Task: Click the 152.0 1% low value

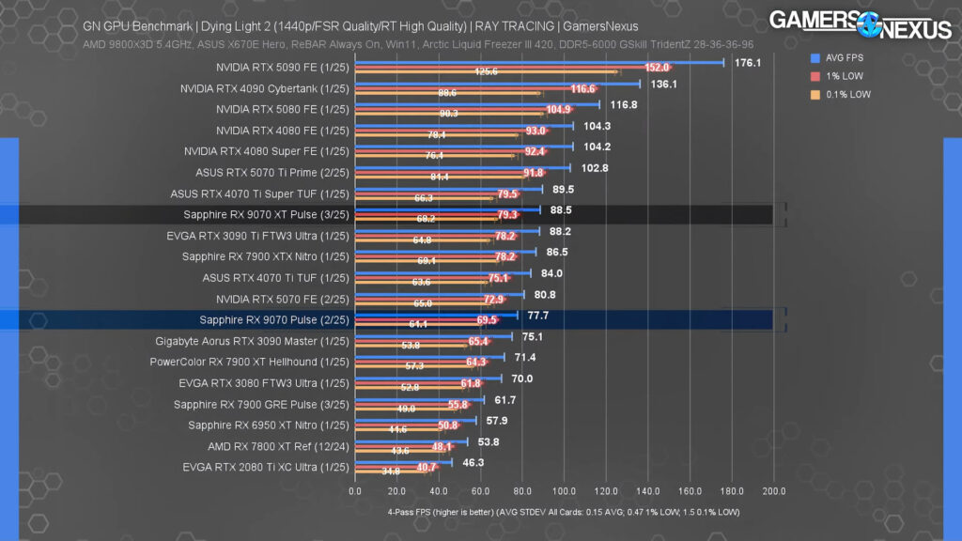Action: click(x=657, y=68)
